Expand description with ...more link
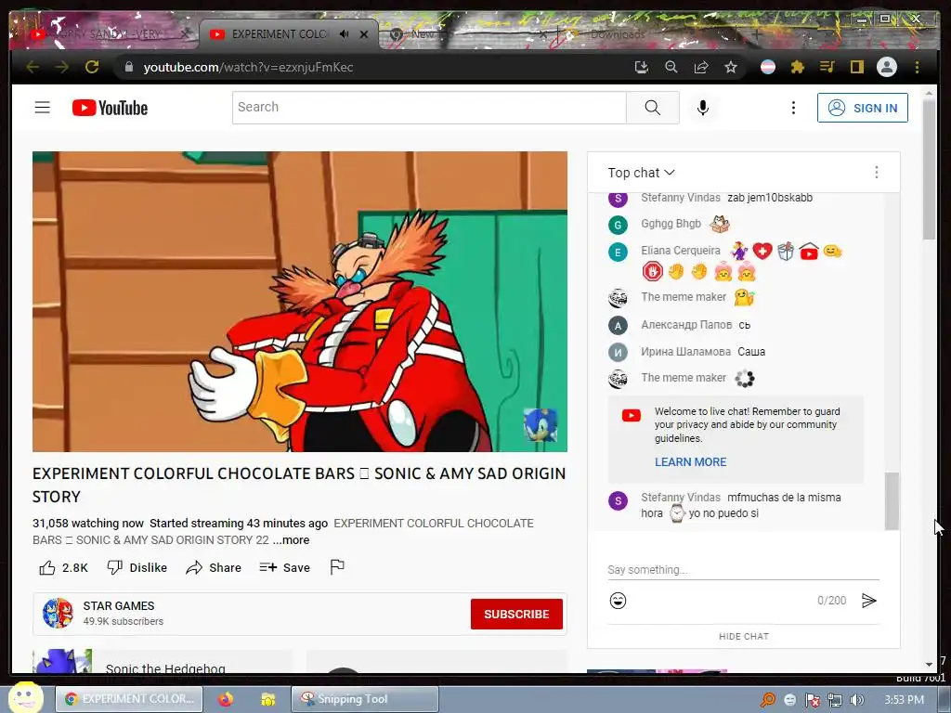The image size is (951, 713). point(291,540)
